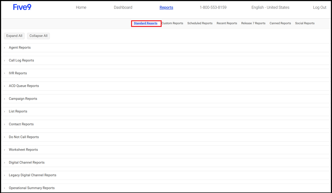Viewport: 332px width, 193px height.
Task: Expand the Campaign Reports chevron
Action: pos(4,99)
